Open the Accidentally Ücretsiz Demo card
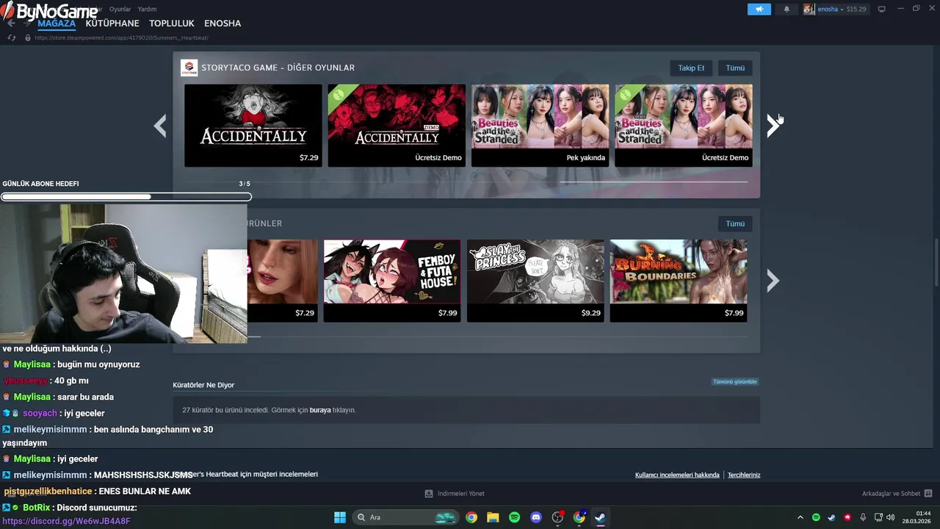 (397, 125)
